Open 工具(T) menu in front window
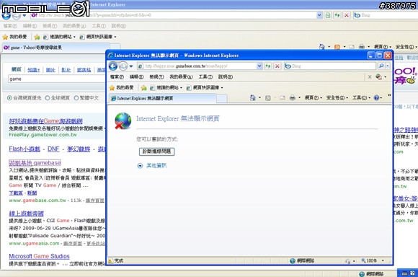 [x=205, y=77]
